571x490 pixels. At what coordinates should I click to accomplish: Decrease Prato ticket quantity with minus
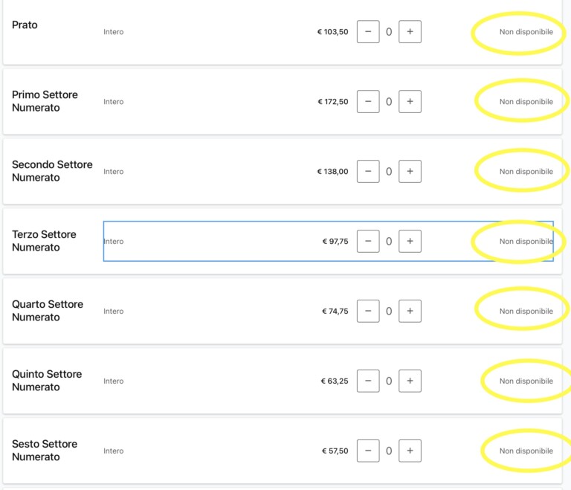368,32
